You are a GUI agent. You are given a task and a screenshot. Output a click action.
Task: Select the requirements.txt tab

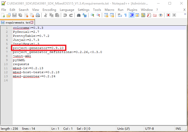pos(18,22)
